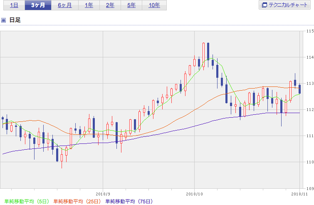Click the 115 price axis label

[310, 31]
